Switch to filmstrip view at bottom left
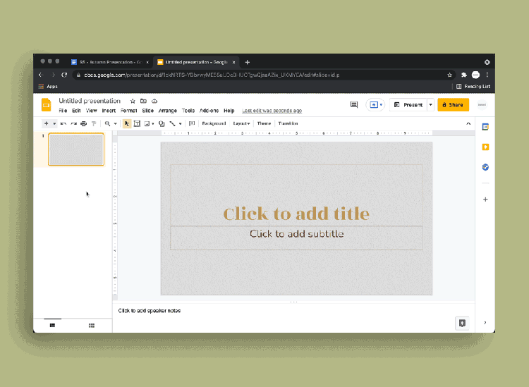529x387 pixels. click(x=53, y=325)
